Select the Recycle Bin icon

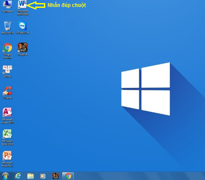tap(7, 27)
